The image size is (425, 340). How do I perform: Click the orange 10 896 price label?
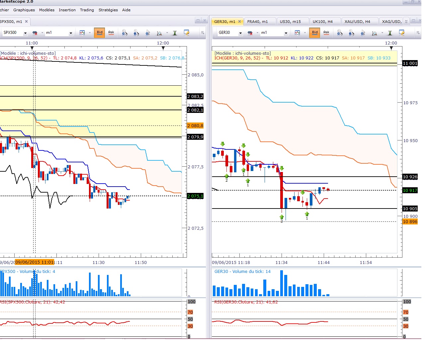[x=410, y=222]
